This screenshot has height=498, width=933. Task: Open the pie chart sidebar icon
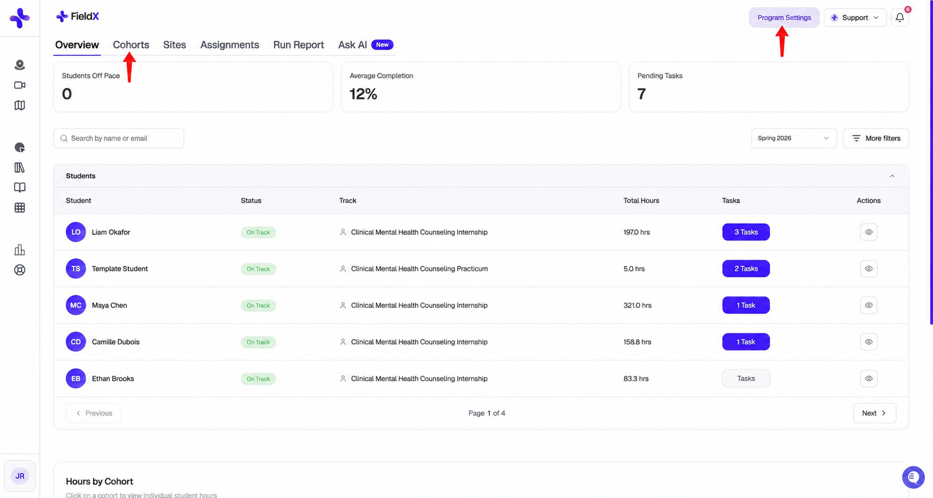[20, 147]
